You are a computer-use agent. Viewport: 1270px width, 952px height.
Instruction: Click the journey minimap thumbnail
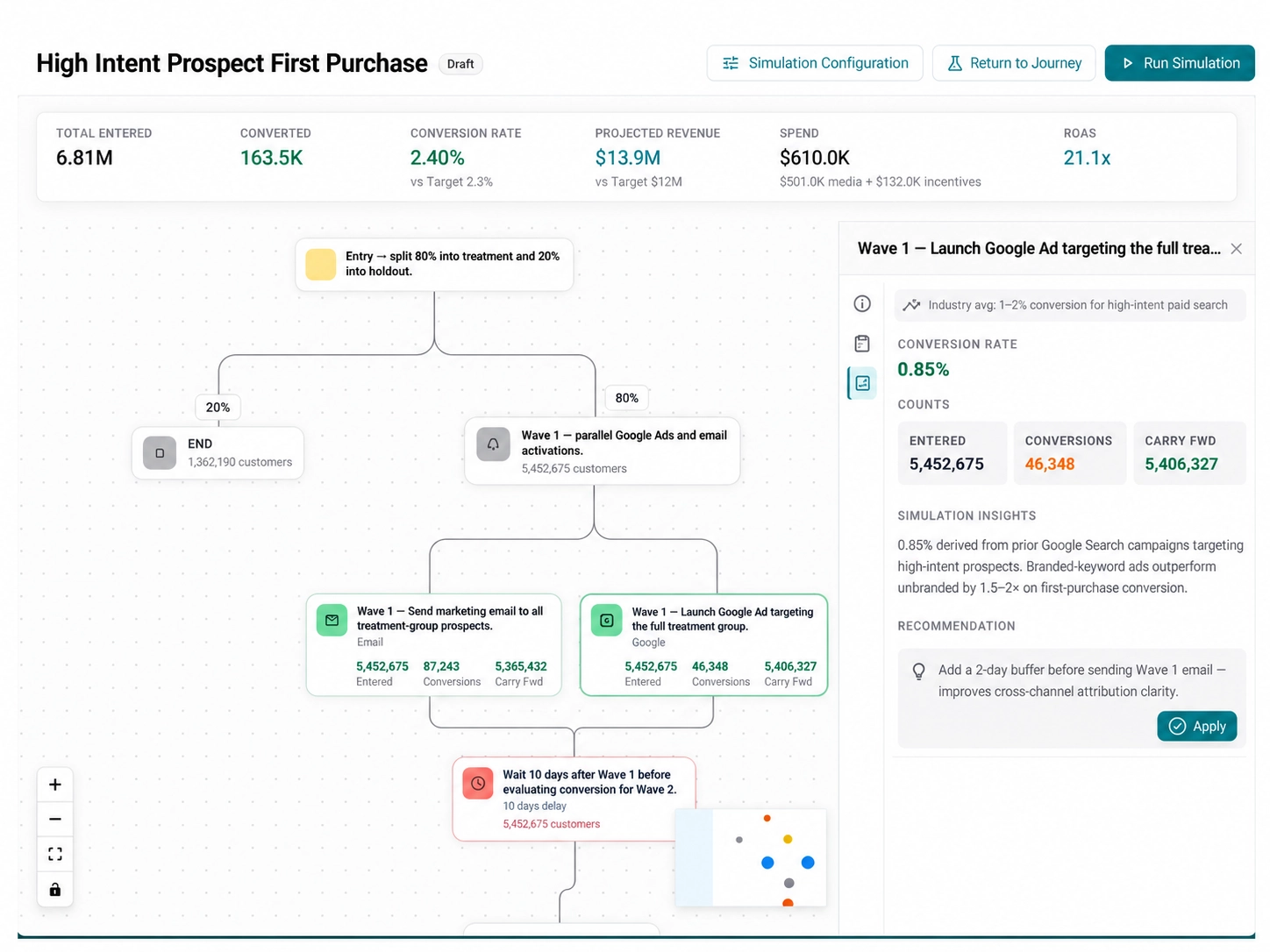tap(751, 857)
